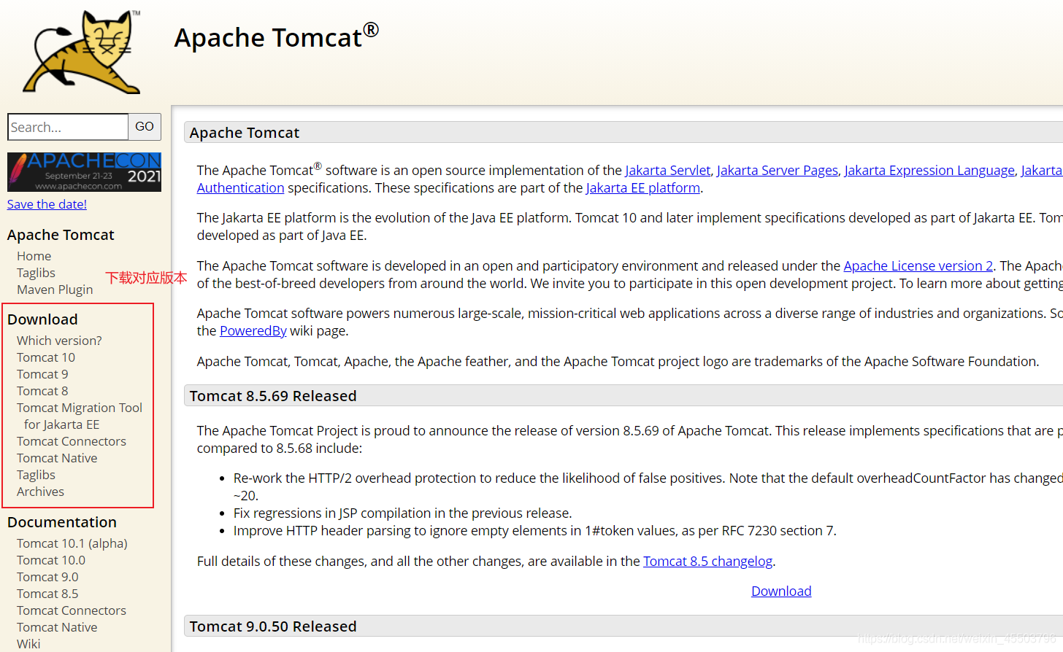This screenshot has height=652, width=1063.
Task: Open Tomcat 10.0 documentation
Action: (x=51, y=560)
